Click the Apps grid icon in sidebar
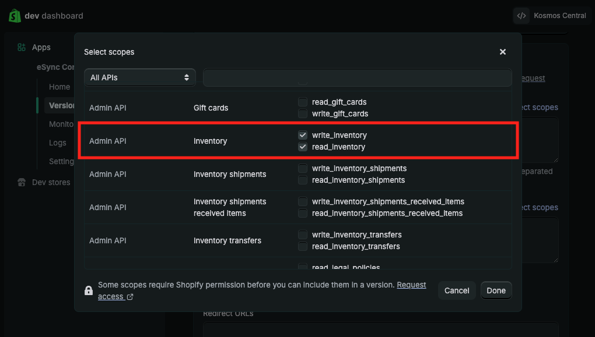Screen dimensions: 595x337 (22, 48)
